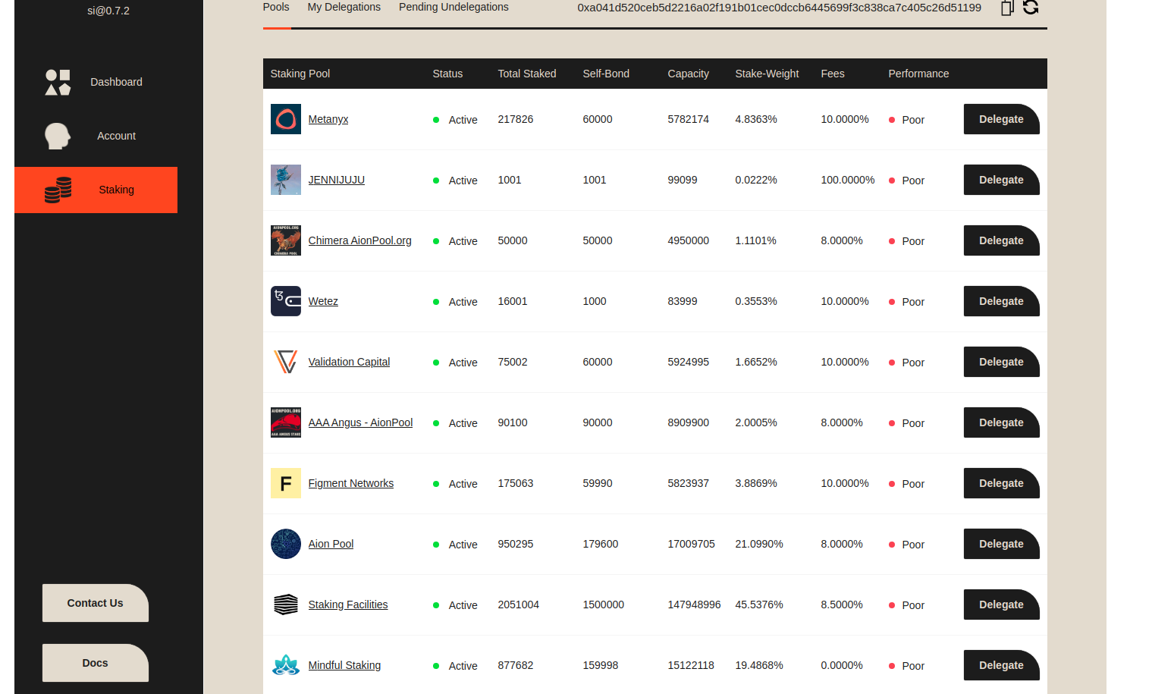This screenshot has height=694, width=1152.
Task: Click the Dashboard shapes icon
Action: point(58,82)
